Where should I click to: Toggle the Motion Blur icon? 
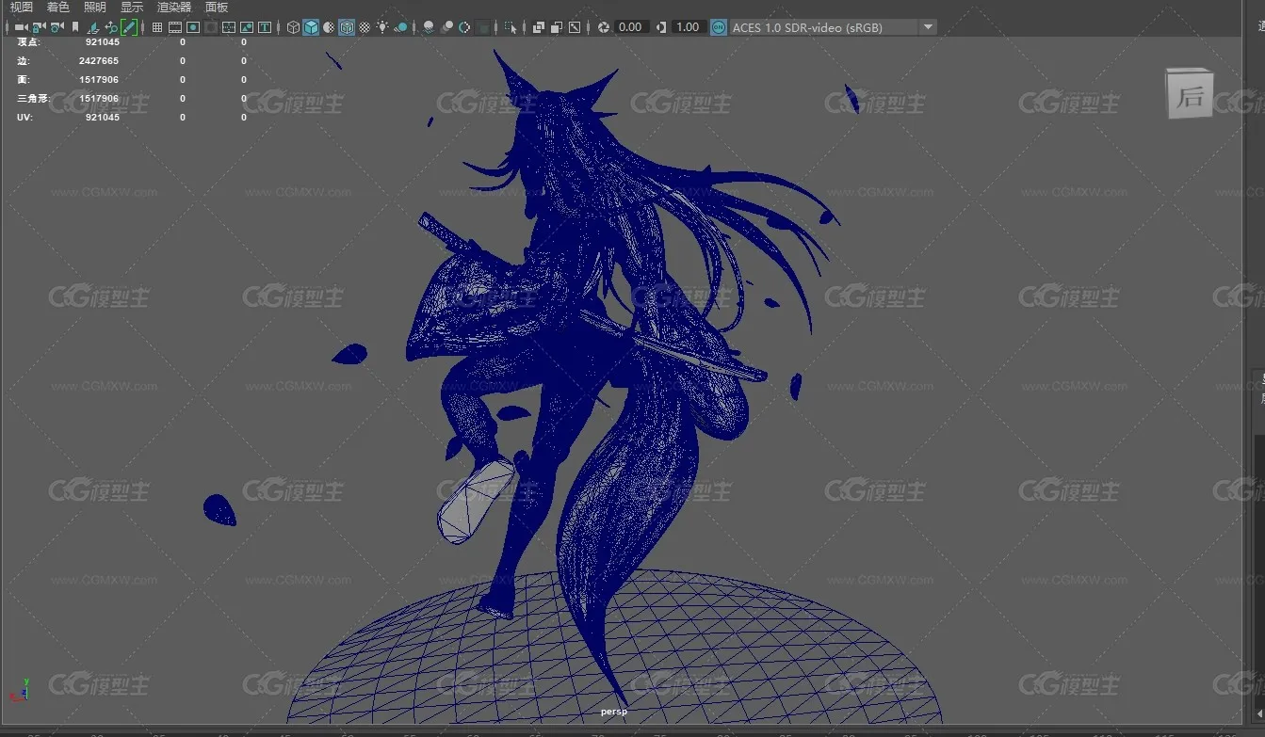[446, 27]
